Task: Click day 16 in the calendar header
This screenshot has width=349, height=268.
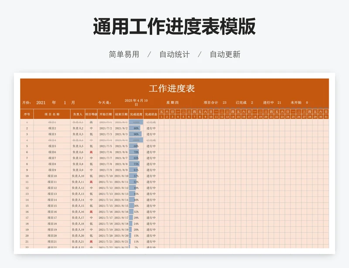Action: 244,117
